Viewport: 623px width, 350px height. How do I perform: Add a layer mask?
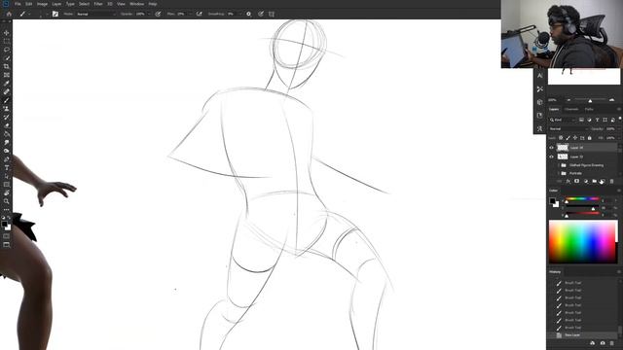576,182
